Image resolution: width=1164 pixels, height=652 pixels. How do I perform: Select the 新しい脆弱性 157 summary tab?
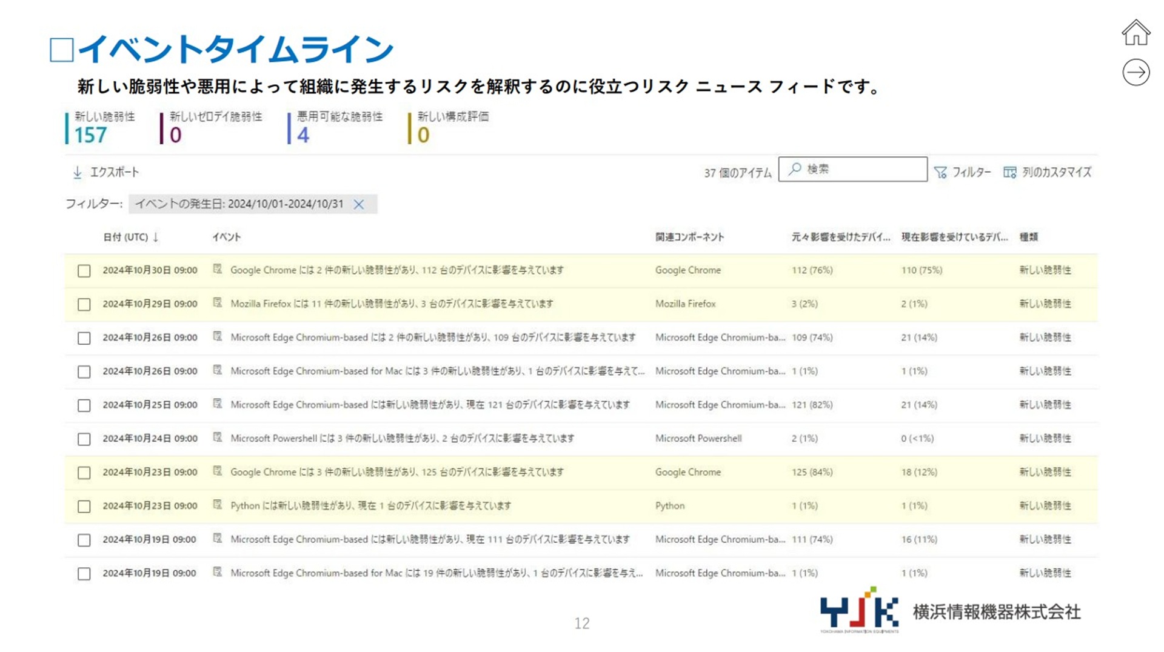[101, 128]
